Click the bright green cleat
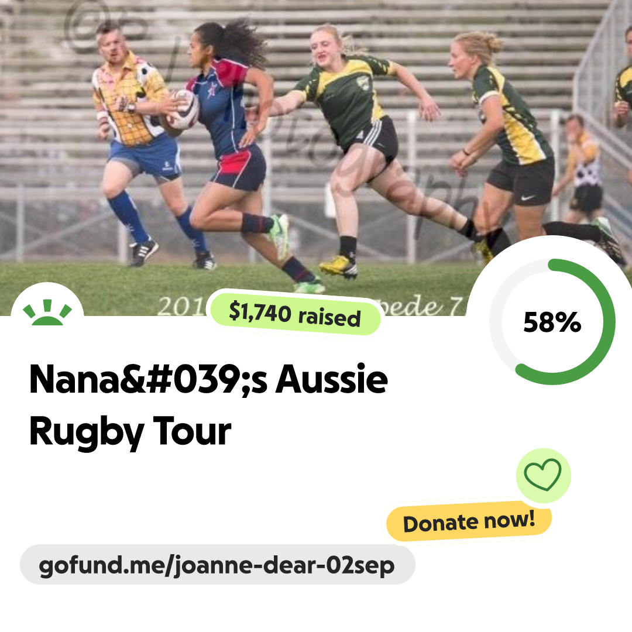632x632 pixels. [280, 236]
